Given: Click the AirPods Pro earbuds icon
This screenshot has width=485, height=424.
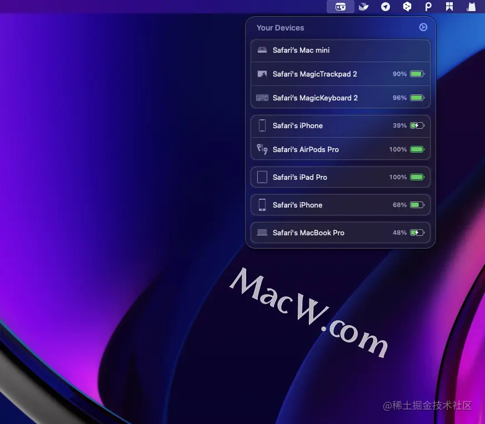Looking at the screenshot, I should click(x=262, y=149).
